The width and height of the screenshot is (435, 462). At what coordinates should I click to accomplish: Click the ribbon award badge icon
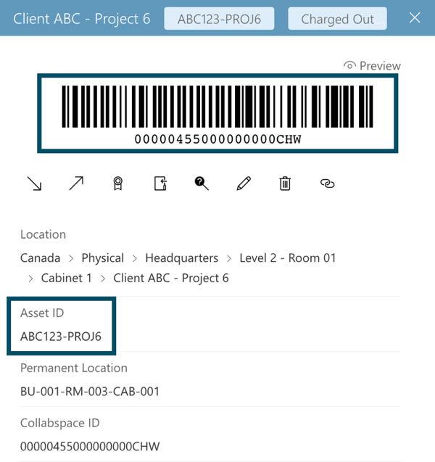(x=117, y=183)
